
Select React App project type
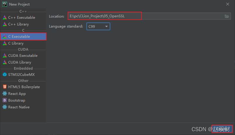(x=23, y=94)
